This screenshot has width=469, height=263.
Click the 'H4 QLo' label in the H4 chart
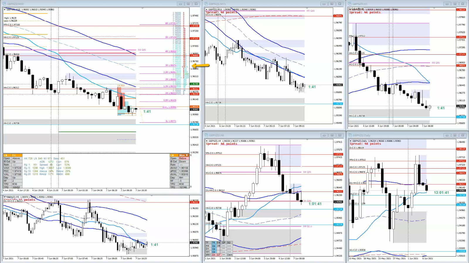pyautogui.click(x=307, y=226)
